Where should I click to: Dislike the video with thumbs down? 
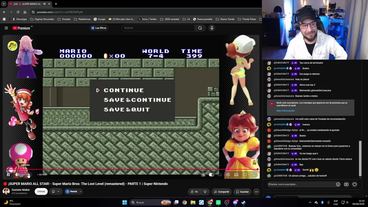click(x=205, y=192)
